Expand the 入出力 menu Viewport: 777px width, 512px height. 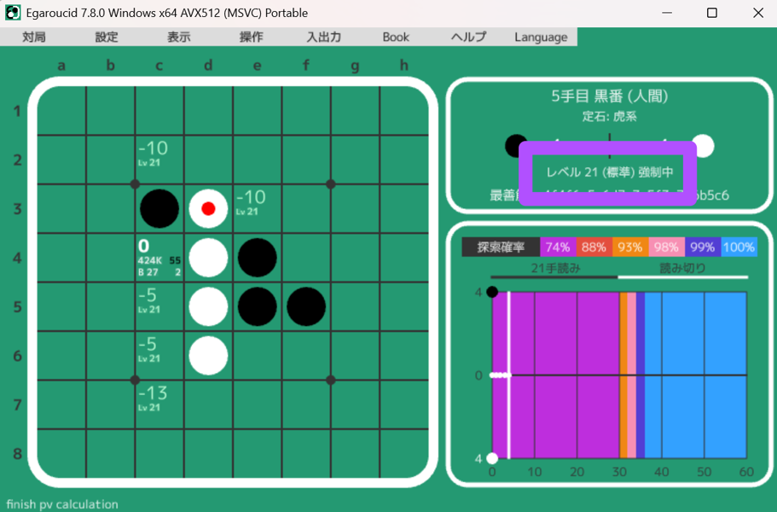pyautogui.click(x=324, y=37)
